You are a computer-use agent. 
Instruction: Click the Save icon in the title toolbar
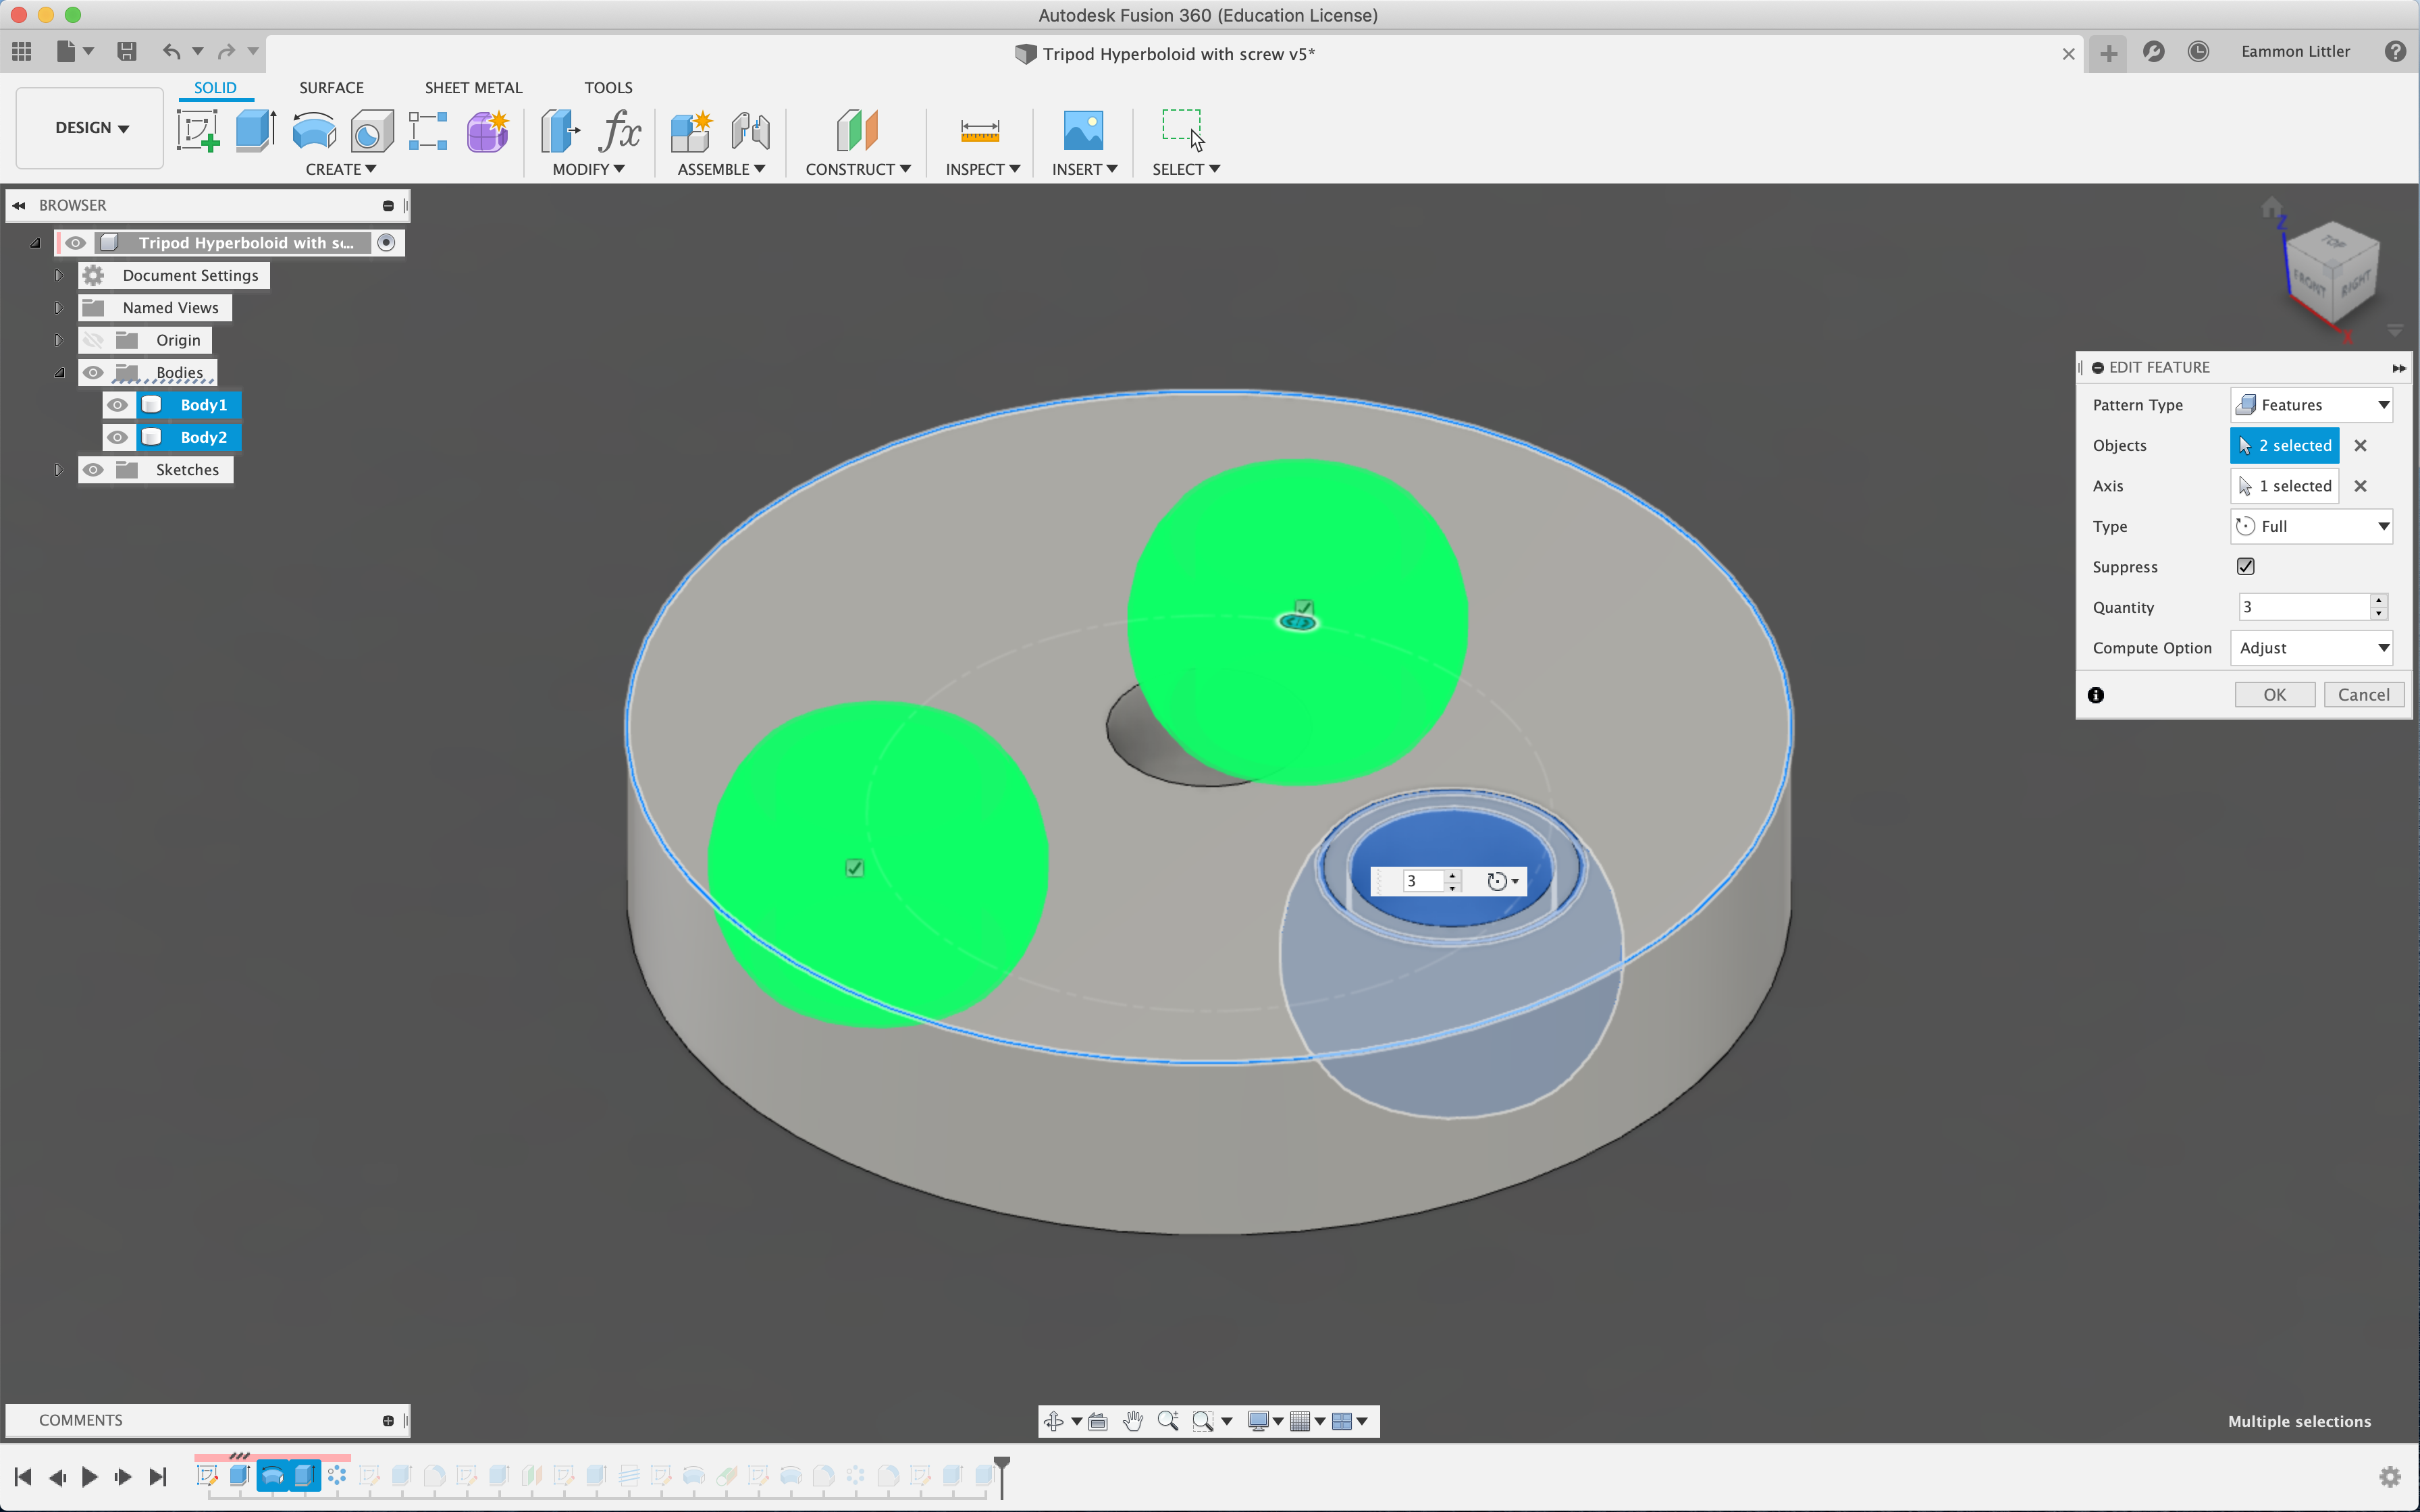pyautogui.click(x=127, y=51)
